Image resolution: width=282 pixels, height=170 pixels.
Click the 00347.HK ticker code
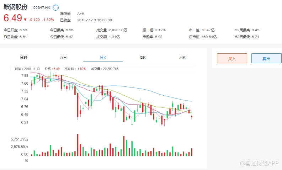click(x=42, y=7)
